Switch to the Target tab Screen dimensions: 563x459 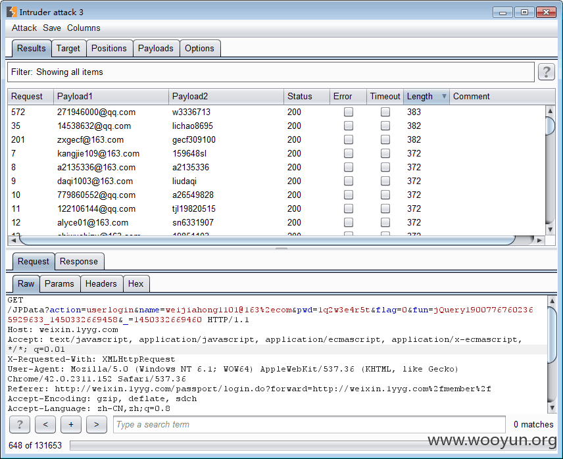[x=68, y=49]
